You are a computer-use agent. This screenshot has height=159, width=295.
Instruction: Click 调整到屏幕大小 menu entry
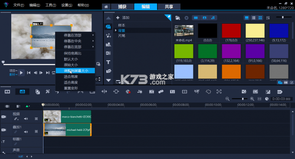coord(75,71)
